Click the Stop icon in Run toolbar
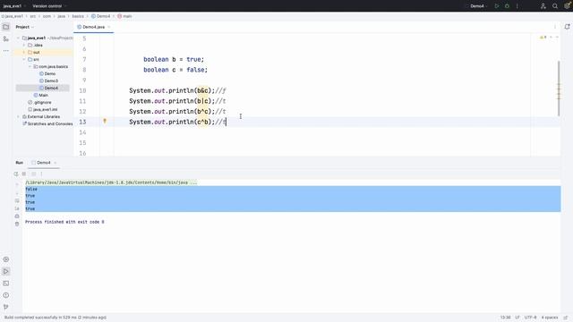573x322 pixels. tap(24, 174)
